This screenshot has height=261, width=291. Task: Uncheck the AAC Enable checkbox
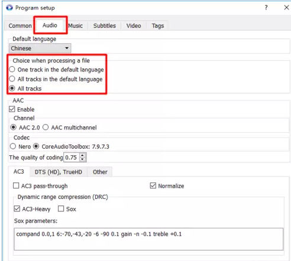(12, 109)
